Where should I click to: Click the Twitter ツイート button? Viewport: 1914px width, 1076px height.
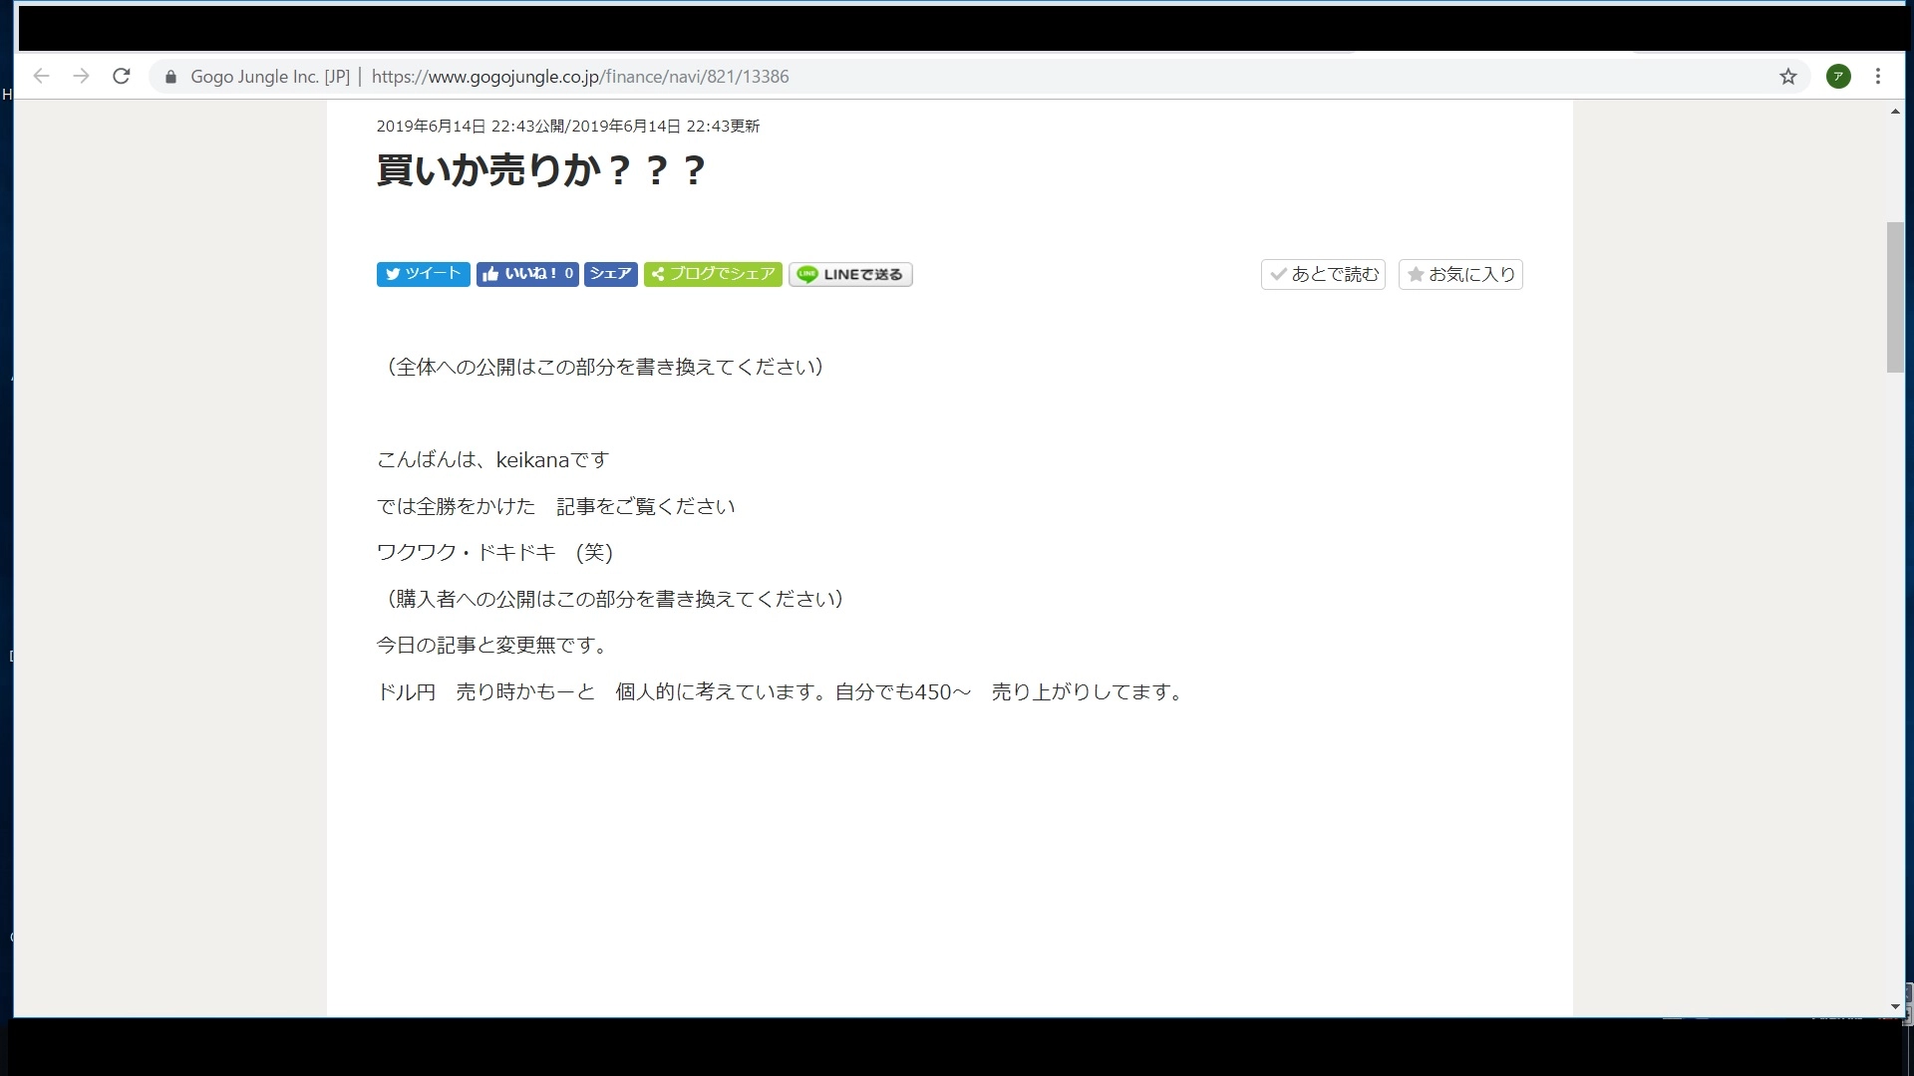(x=423, y=274)
